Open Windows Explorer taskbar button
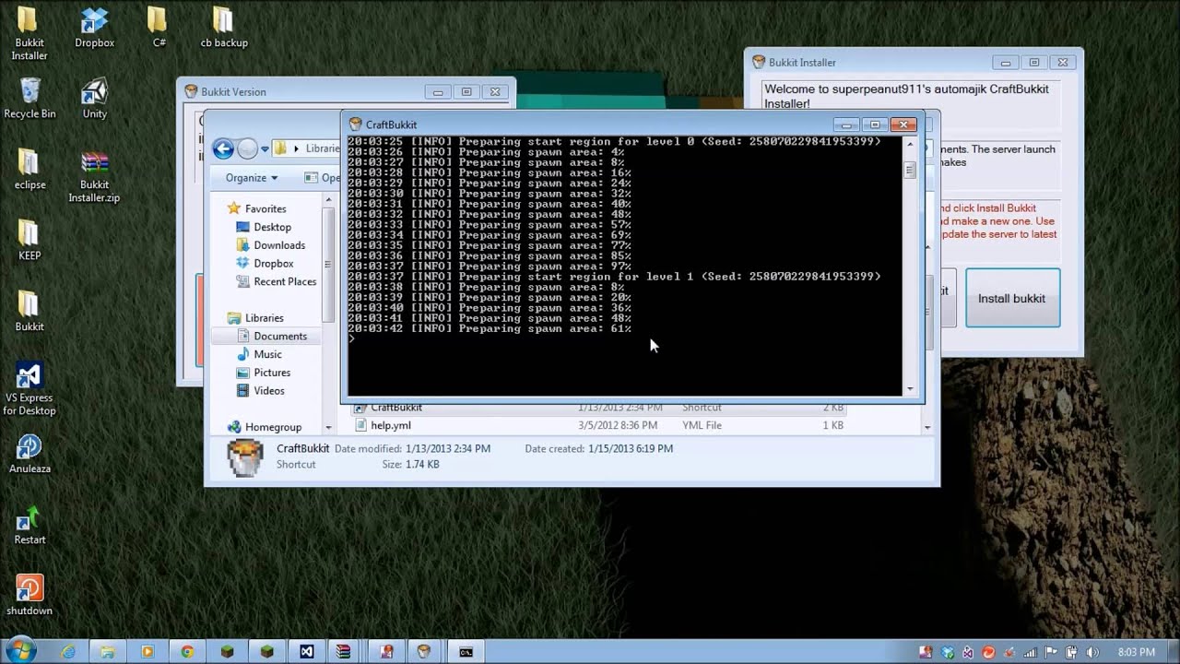 coord(108,651)
